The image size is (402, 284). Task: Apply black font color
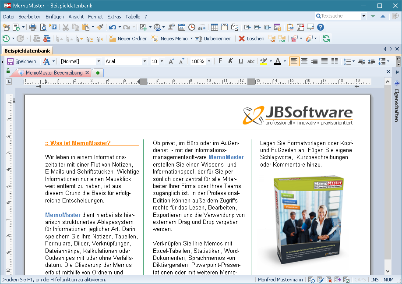coord(278,61)
